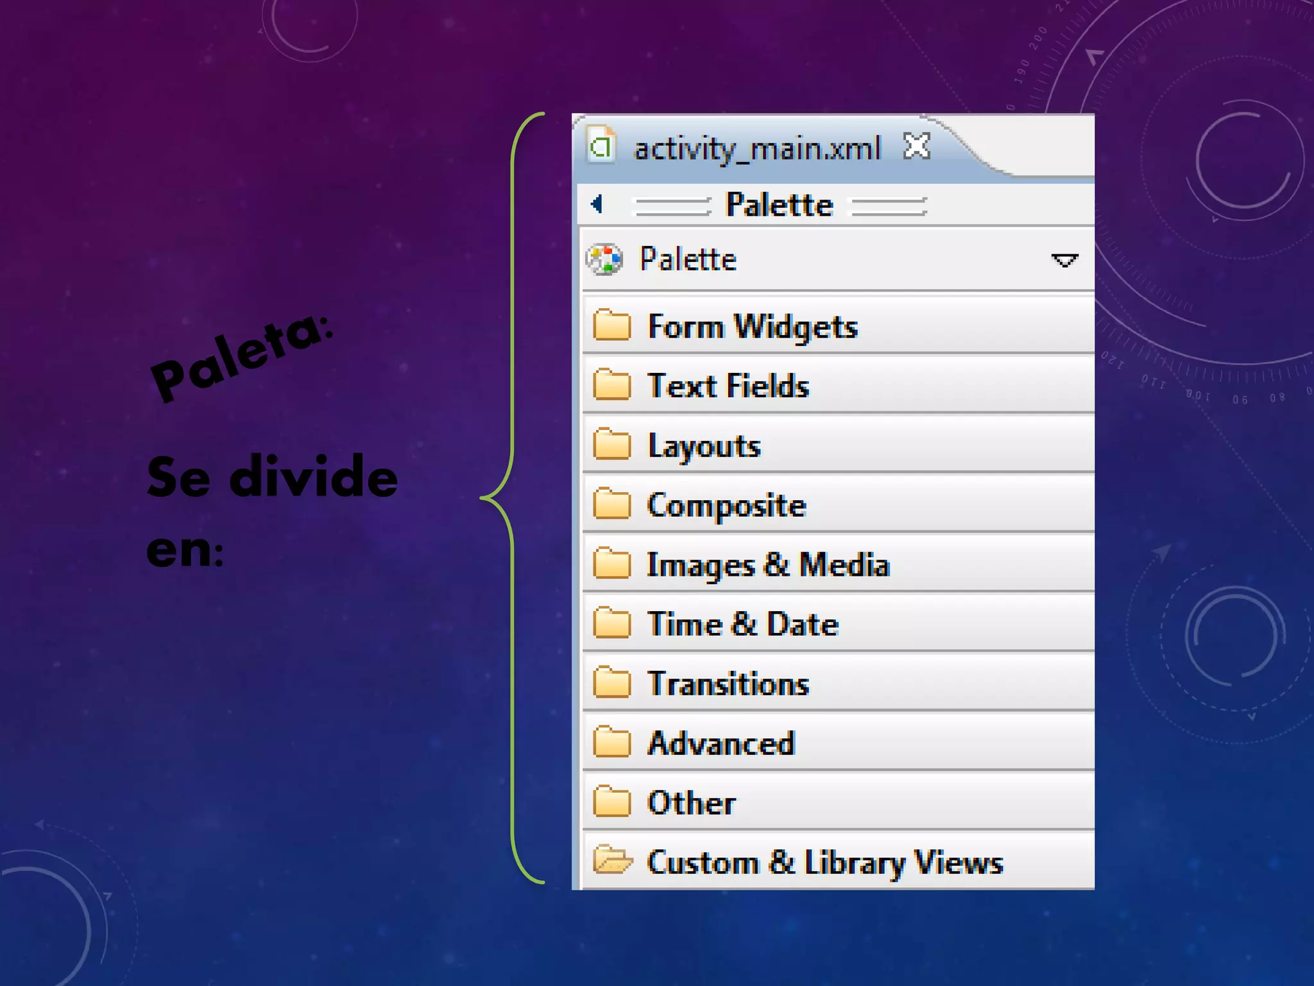Expand the Time & Date category

[x=838, y=623]
